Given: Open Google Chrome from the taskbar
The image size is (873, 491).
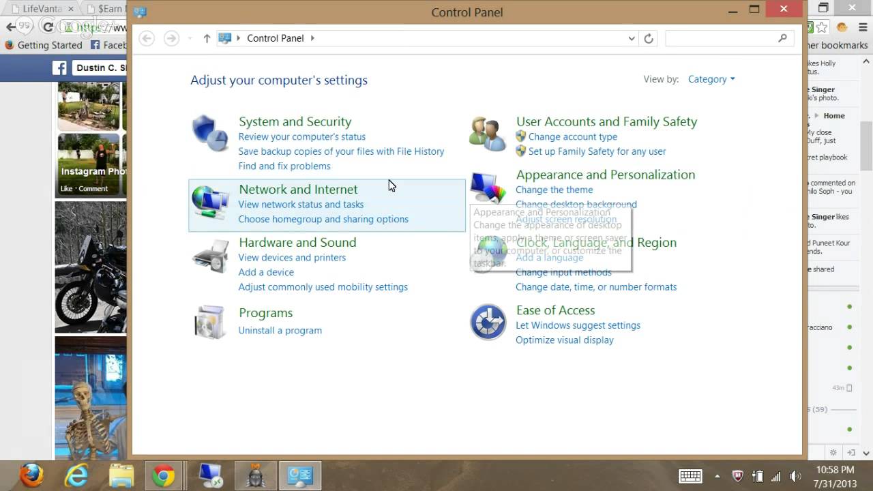Looking at the screenshot, I should pyautogui.click(x=164, y=475).
